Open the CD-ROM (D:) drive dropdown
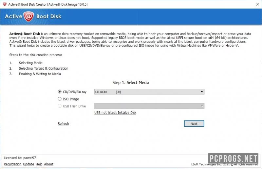This screenshot has width=262, height=169. point(149,92)
